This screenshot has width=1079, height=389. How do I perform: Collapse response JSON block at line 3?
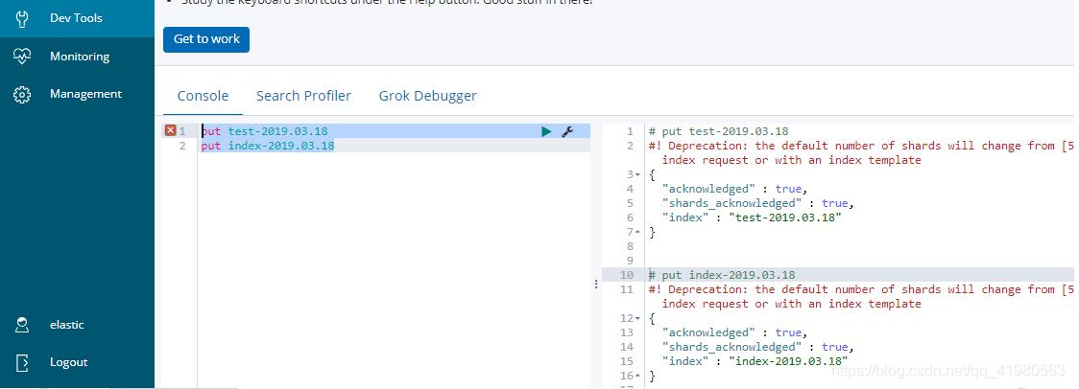pyautogui.click(x=636, y=174)
